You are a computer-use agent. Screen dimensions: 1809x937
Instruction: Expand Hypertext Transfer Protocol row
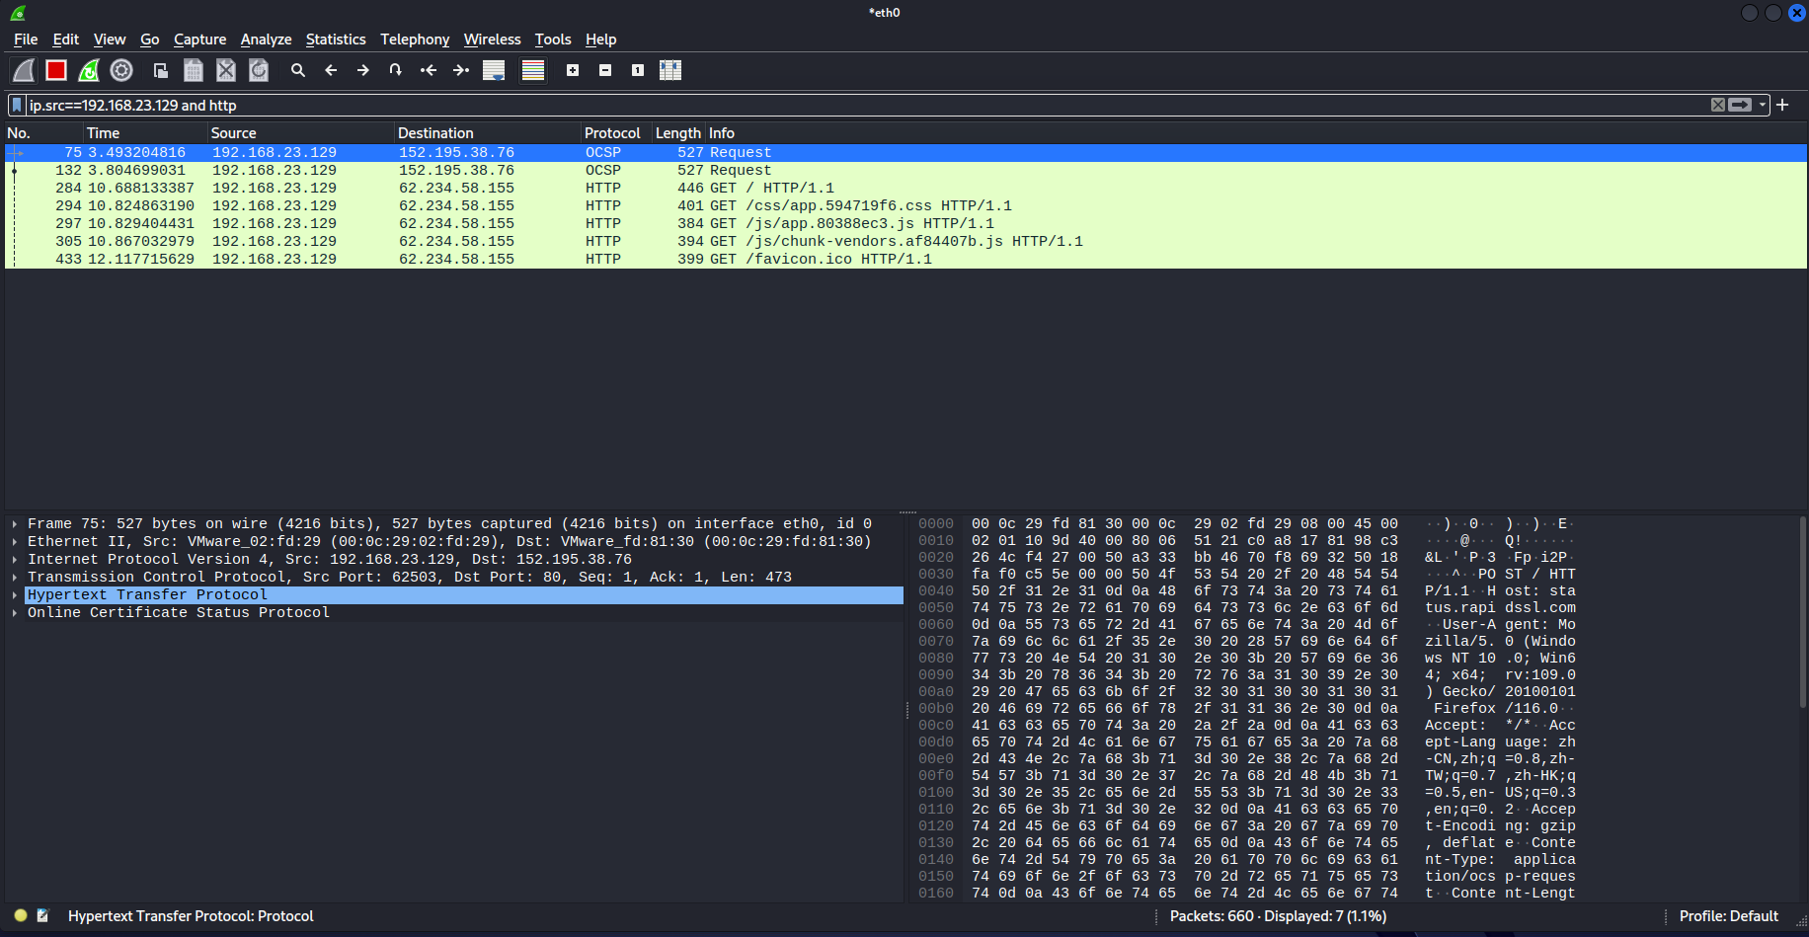click(x=15, y=595)
